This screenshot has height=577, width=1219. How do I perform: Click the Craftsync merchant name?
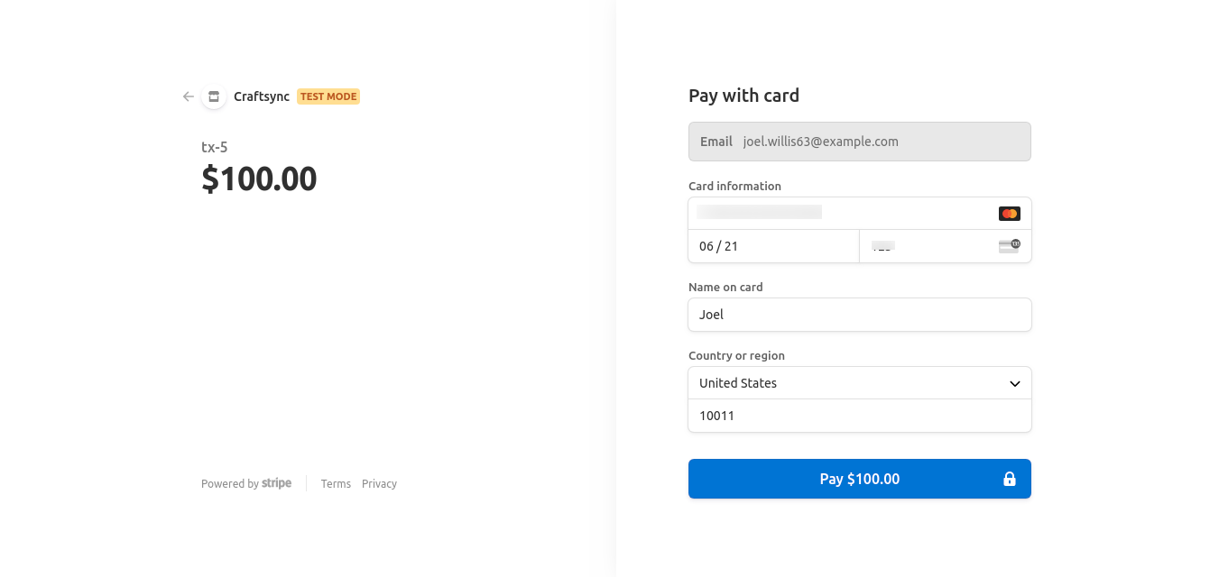coord(262,96)
